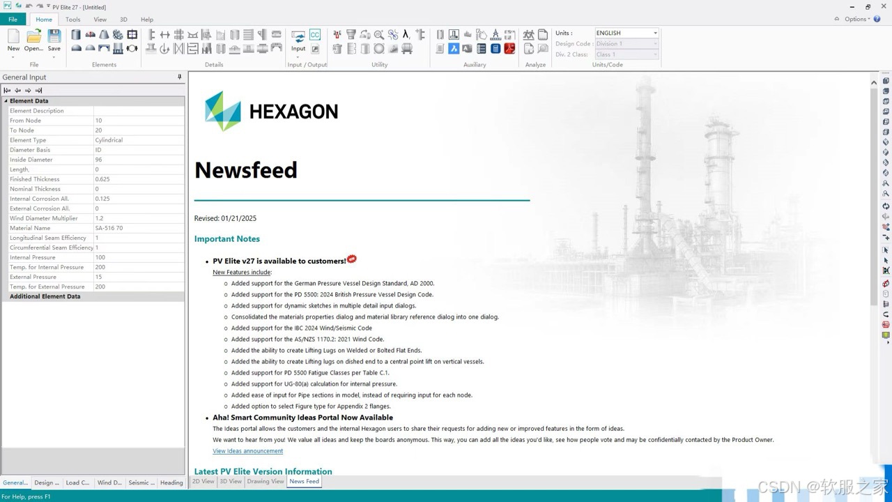This screenshot has width=892, height=502.
Task: Click the Diameter Basis ID value
Action: pyautogui.click(x=139, y=150)
